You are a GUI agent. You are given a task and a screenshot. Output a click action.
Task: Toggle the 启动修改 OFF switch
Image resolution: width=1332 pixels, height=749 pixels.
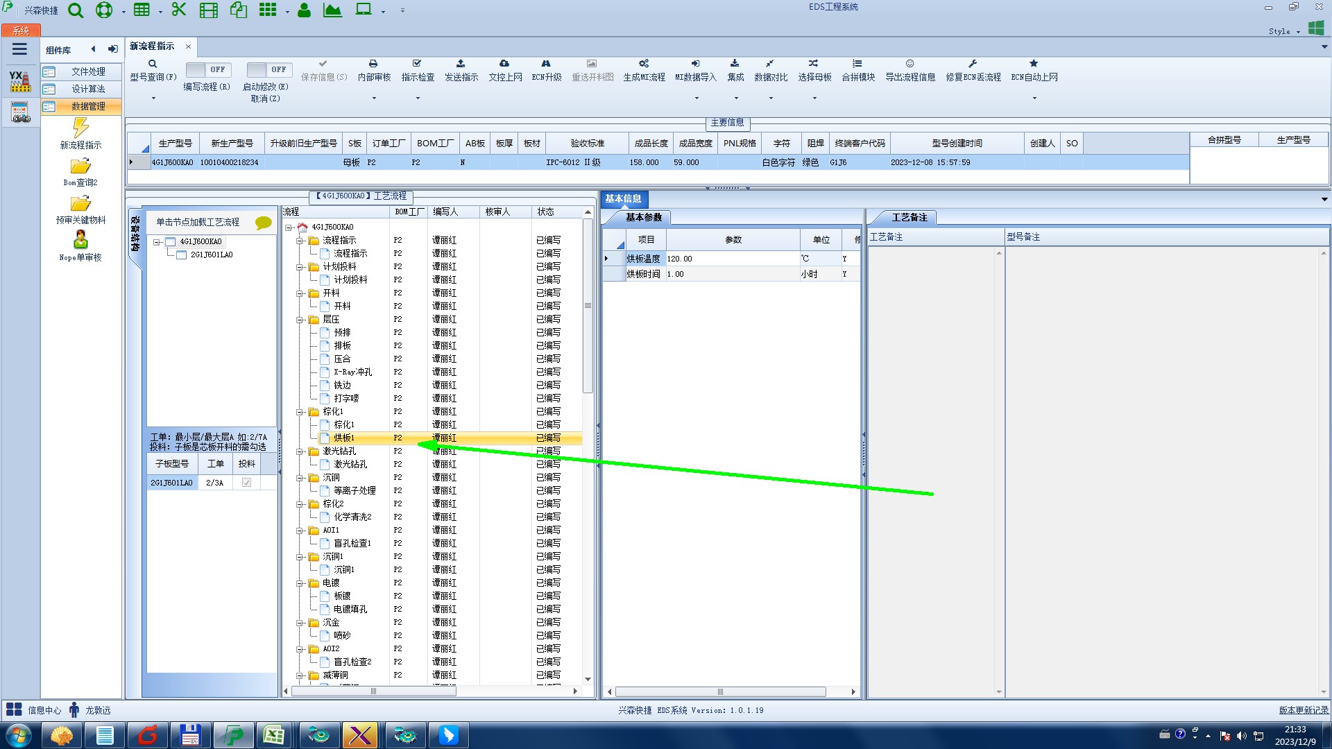[x=269, y=69]
